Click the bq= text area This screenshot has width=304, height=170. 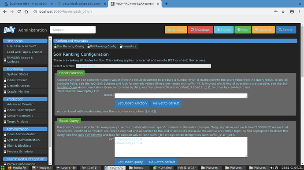tap(181, 147)
